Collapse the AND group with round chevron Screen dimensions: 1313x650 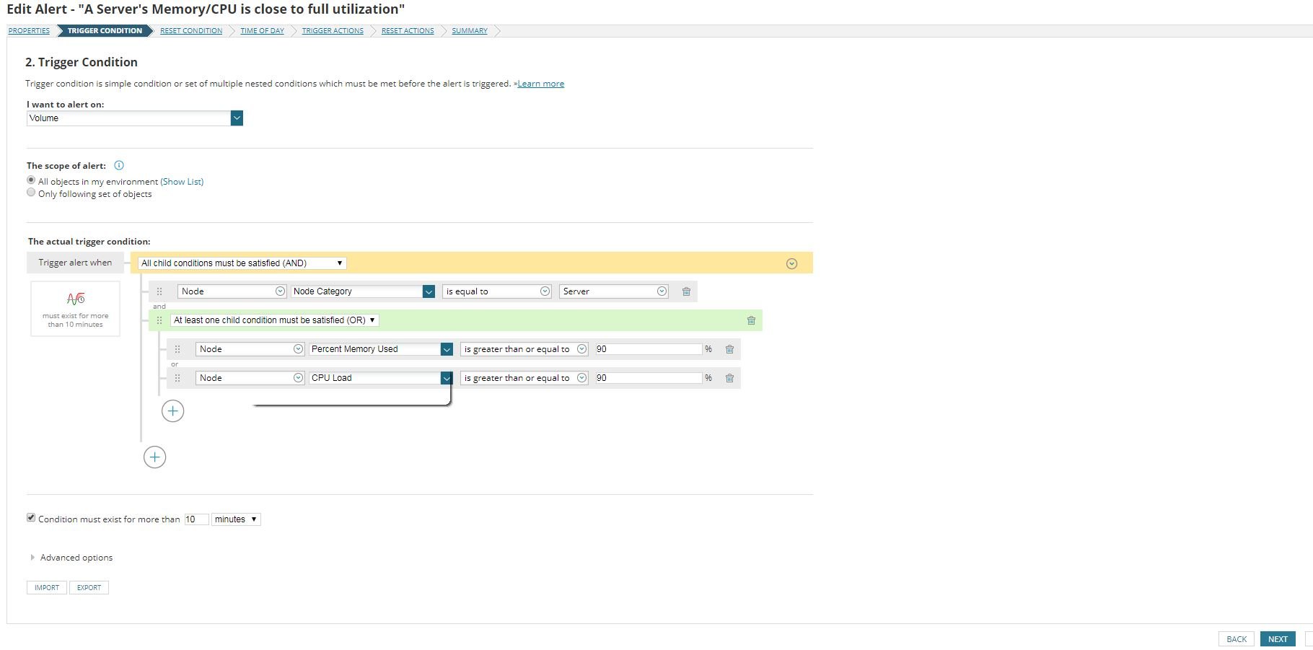click(x=791, y=263)
